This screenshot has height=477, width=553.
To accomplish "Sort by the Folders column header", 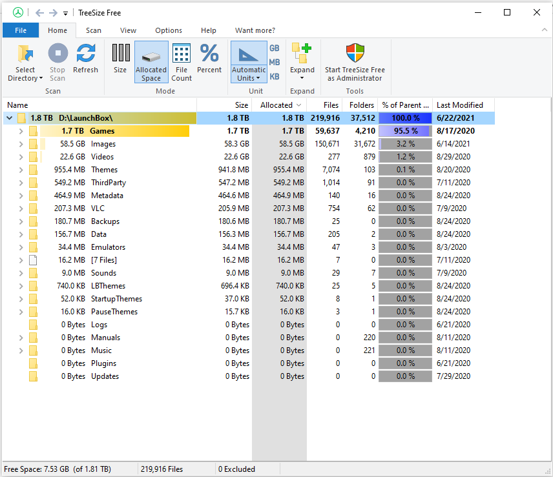I will 359,105.
